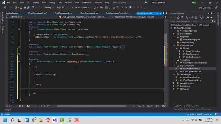Viewport: 221px width, 124px height.
Task: Click the Undo arrow icon
Action: [33, 7]
